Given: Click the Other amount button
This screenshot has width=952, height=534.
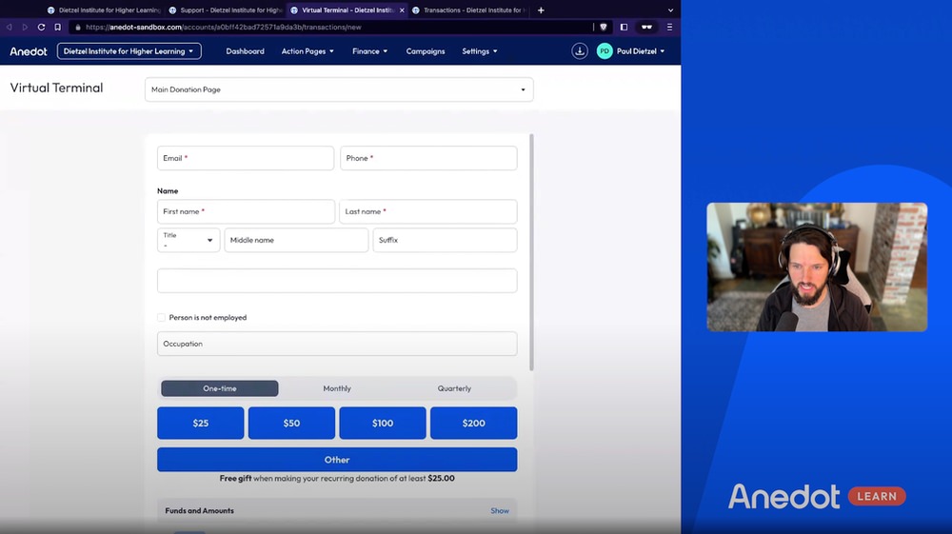Looking at the screenshot, I should tap(337, 460).
